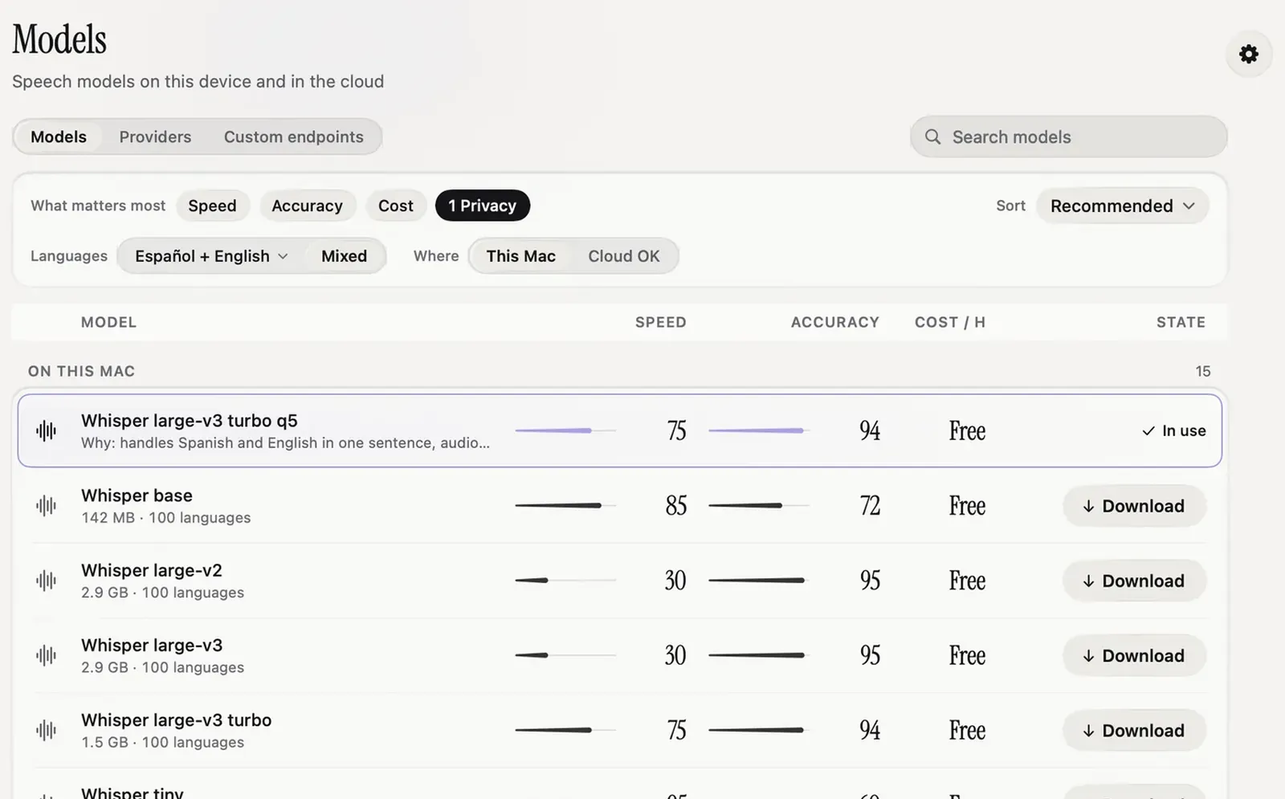The height and width of the screenshot is (799, 1285).
Task: Click the model count 15 in ON THIS MAC
Action: coord(1202,371)
